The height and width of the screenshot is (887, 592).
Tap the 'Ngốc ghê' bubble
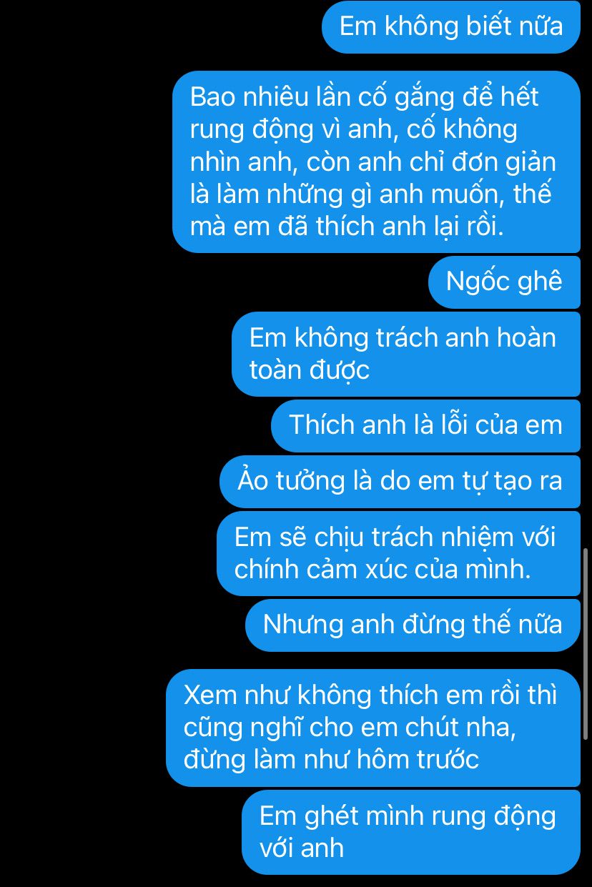[505, 282]
